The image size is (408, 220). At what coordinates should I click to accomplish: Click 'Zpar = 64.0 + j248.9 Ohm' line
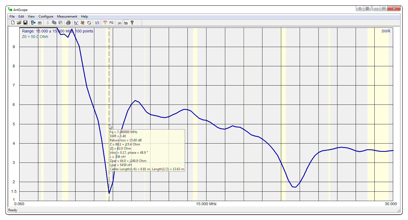(128, 161)
